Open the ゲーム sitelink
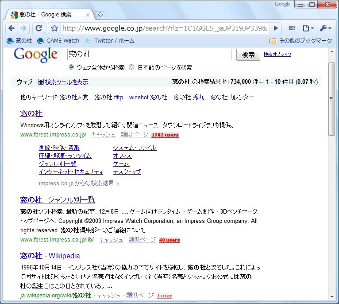This screenshot has width=339, height=304. [121, 164]
